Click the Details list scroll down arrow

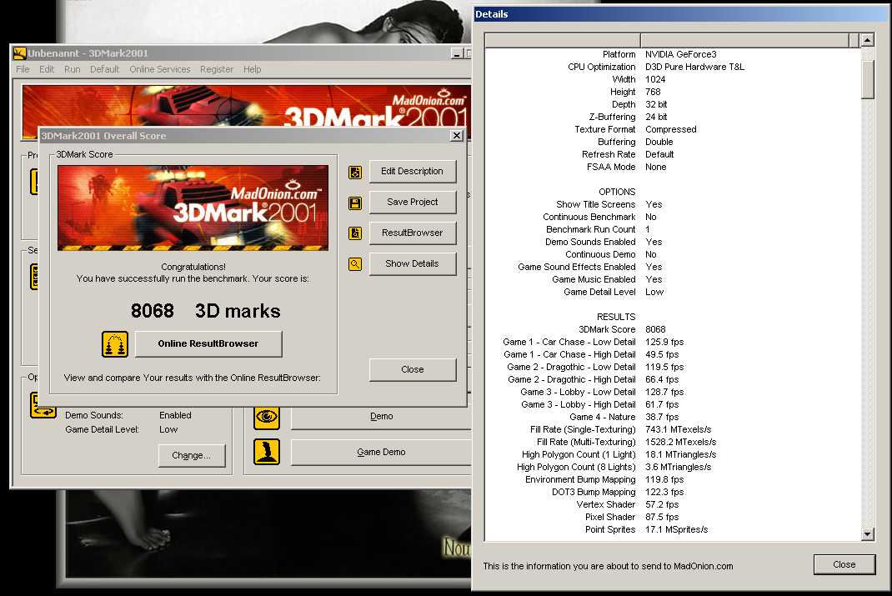pyautogui.click(x=867, y=534)
